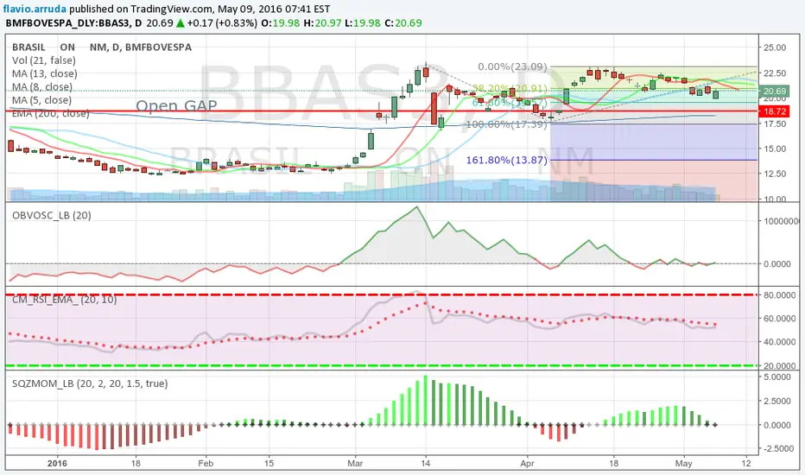Click the O:19.98 open value in header
Screen dimensions: 805x475
coord(281,23)
